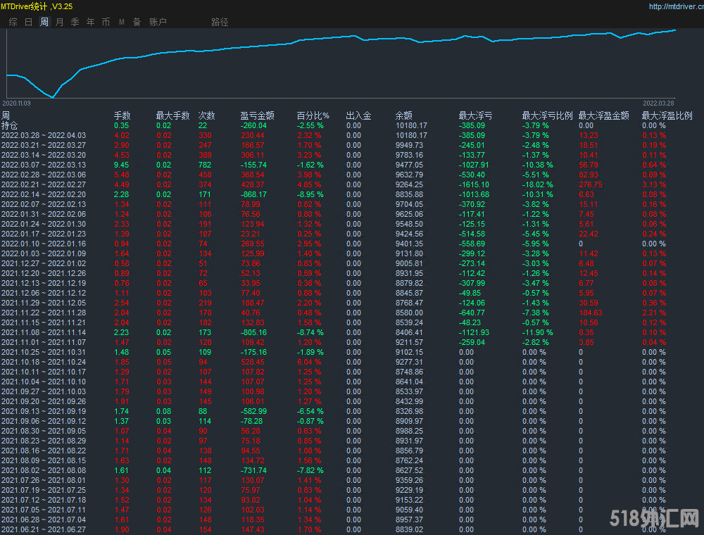Switch to the 综 summary tab
The width and height of the screenshot is (704, 535).
click(13, 22)
